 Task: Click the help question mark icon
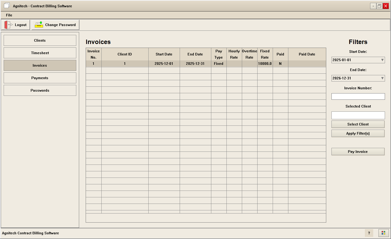tap(369, 233)
